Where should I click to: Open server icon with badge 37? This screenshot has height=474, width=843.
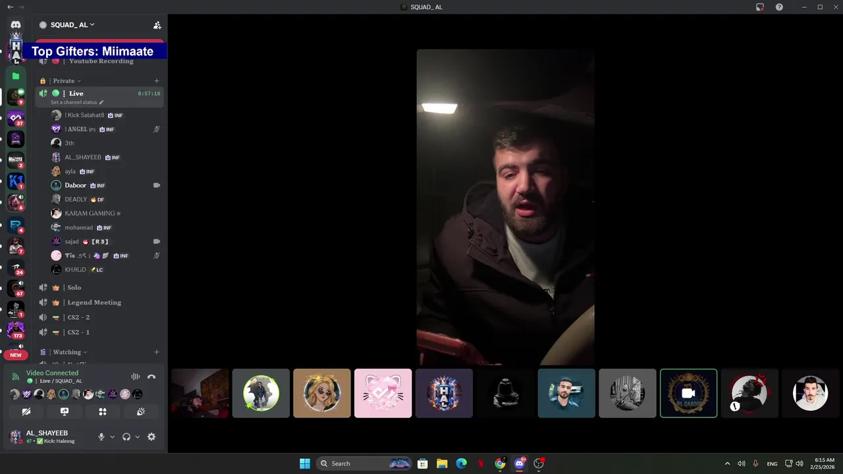click(16, 118)
